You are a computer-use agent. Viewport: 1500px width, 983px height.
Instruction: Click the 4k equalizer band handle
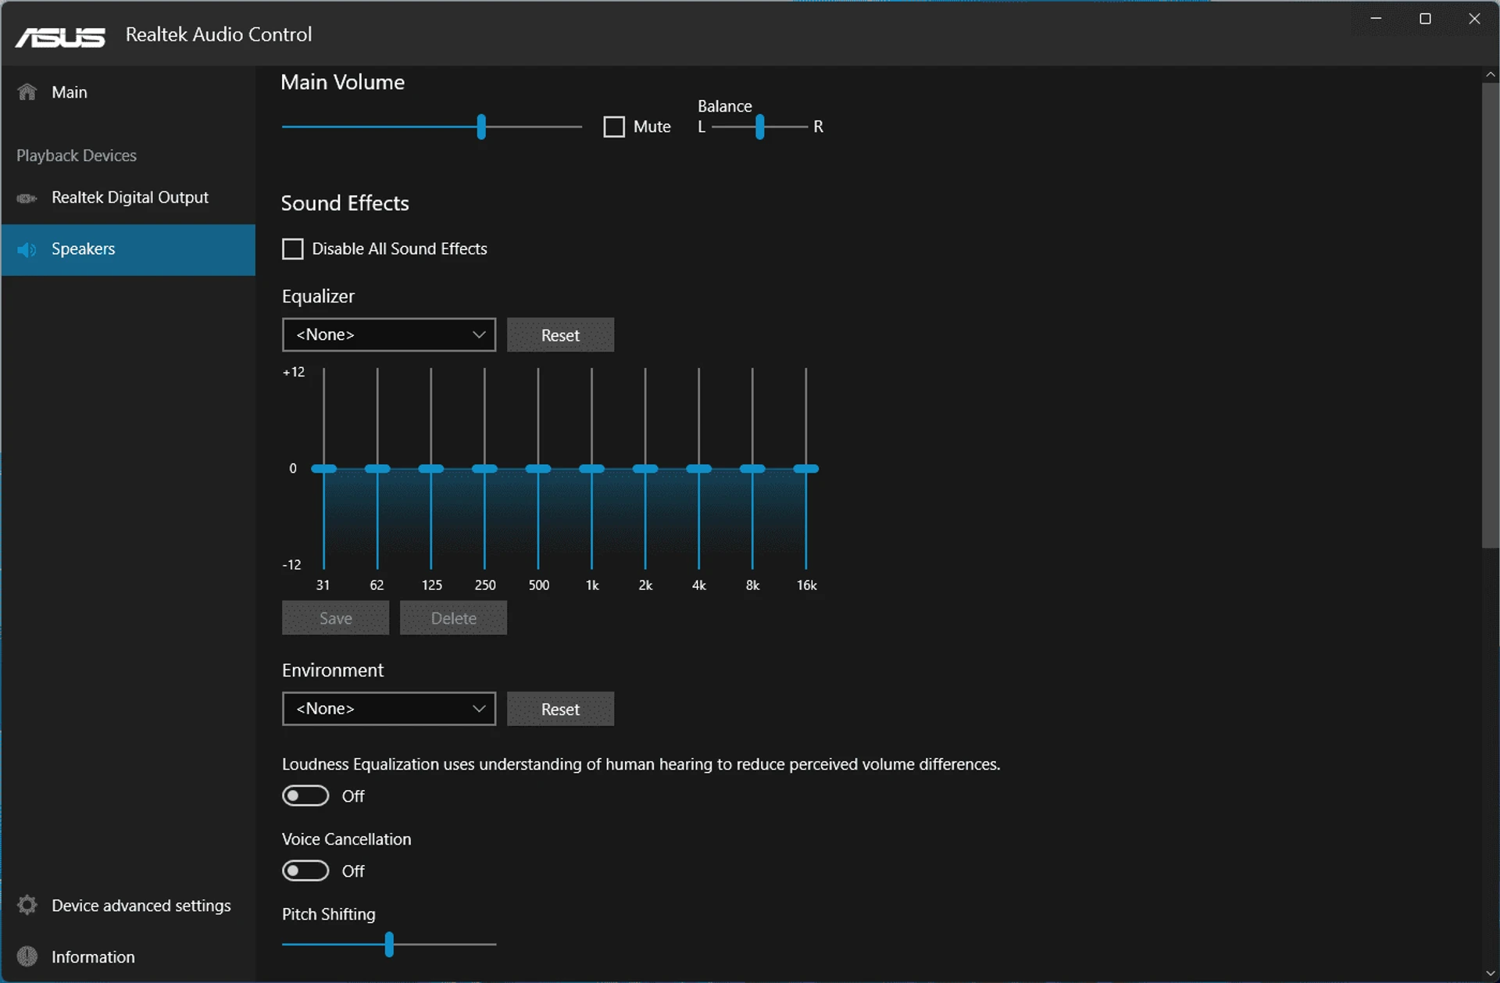click(699, 469)
